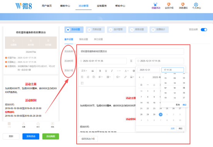Tap the 投票 person icon in phone preview
213x147 pixels.
click(x=23, y=125)
